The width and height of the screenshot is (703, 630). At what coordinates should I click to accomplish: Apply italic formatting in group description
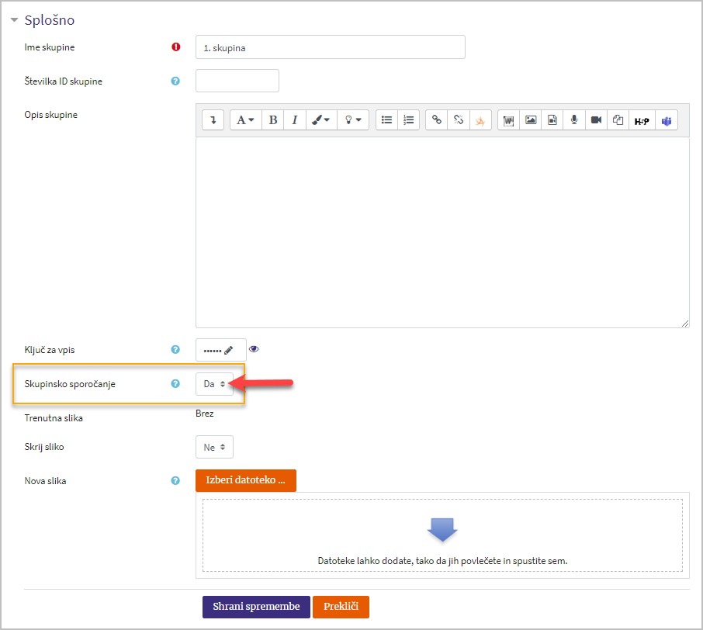(295, 120)
